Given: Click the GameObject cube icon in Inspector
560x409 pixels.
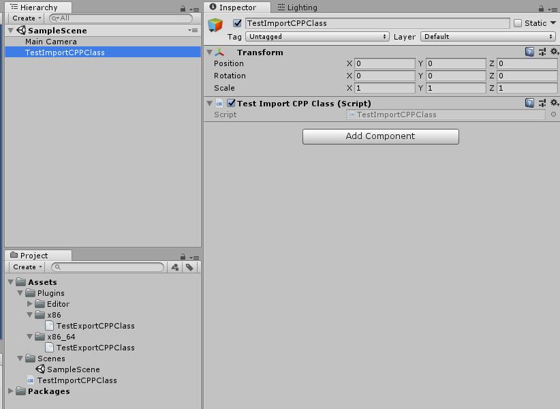Looking at the screenshot, I should (215, 25).
